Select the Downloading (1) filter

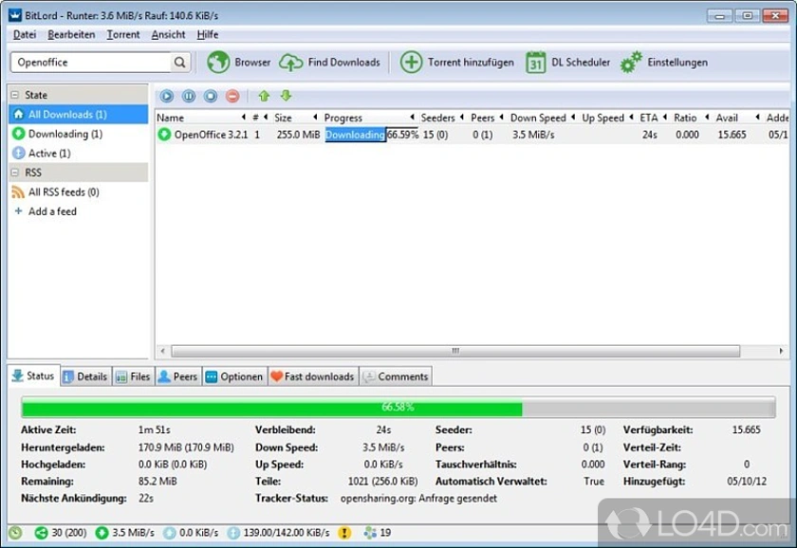(65, 134)
